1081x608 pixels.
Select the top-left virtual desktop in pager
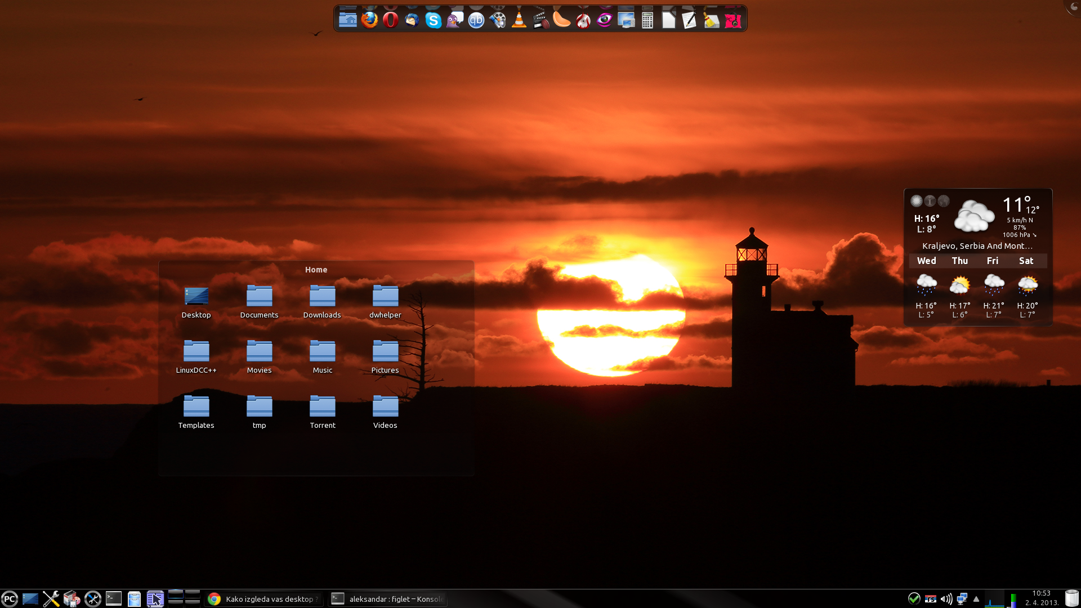click(176, 593)
